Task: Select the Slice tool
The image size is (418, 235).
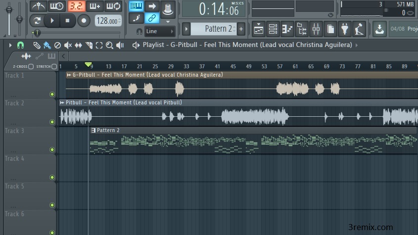Action: [89, 46]
